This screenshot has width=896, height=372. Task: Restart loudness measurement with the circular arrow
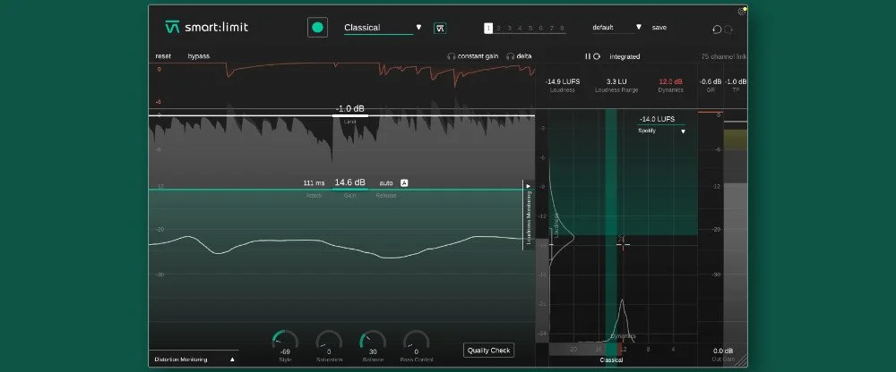coord(597,56)
